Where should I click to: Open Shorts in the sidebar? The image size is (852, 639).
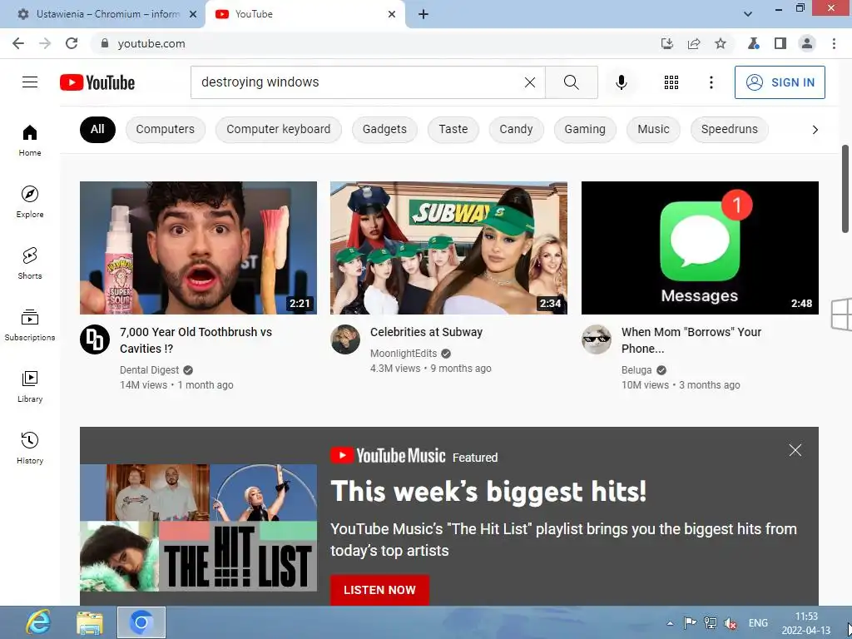tap(30, 263)
